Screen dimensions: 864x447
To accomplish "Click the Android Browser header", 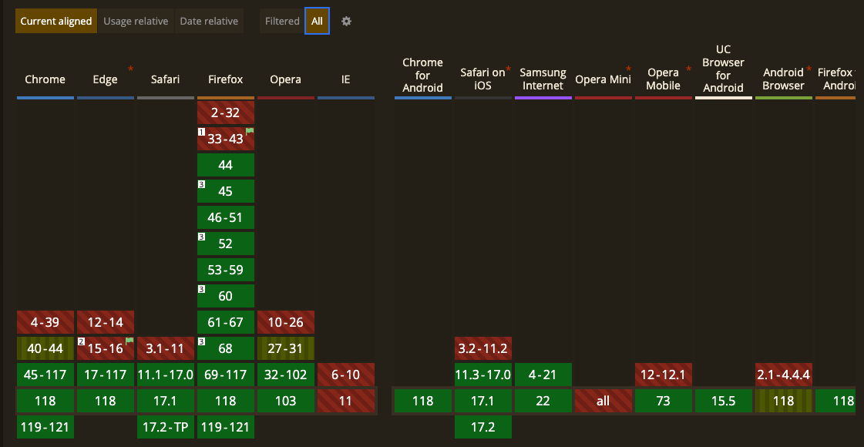I will tap(784, 79).
